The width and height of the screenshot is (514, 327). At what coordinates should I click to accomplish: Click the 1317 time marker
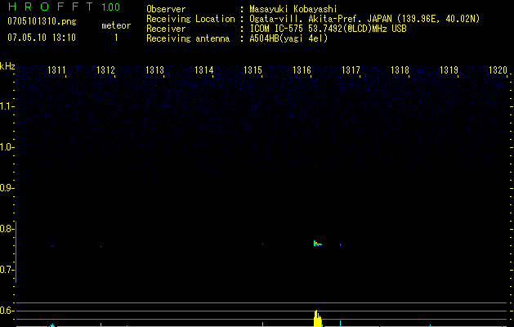point(351,70)
